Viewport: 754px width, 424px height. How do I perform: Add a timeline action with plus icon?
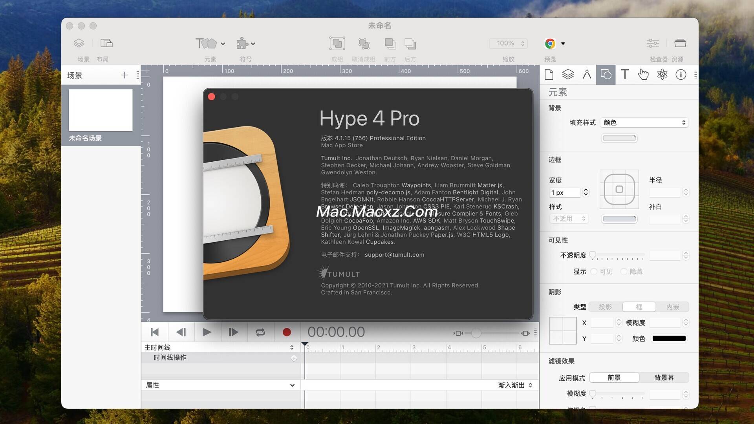294,358
